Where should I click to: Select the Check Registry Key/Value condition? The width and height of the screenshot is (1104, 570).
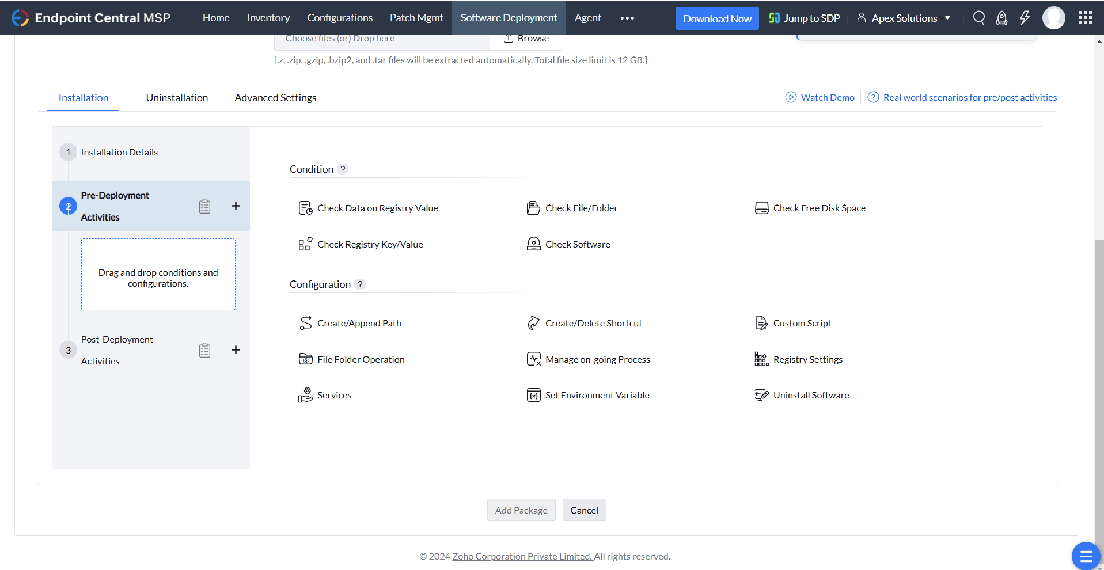tap(370, 244)
